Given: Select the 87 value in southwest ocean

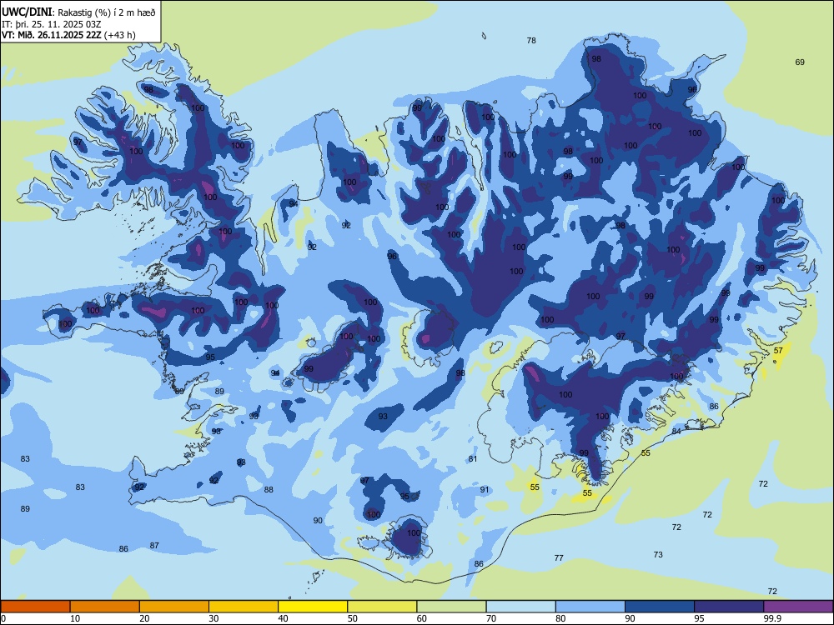Looking at the screenshot, I should [154, 545].
